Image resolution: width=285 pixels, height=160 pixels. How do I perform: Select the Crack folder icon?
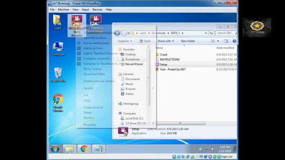click(157, 54)
